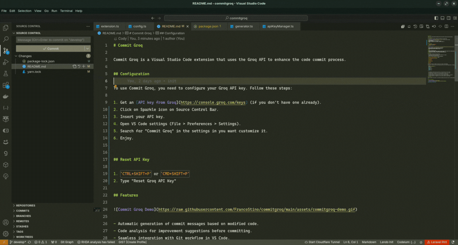This screenshot has width=458, height=245.
Task: Expand the WORKTREES section
Action: pyautogui.click(x=24, y=237)
